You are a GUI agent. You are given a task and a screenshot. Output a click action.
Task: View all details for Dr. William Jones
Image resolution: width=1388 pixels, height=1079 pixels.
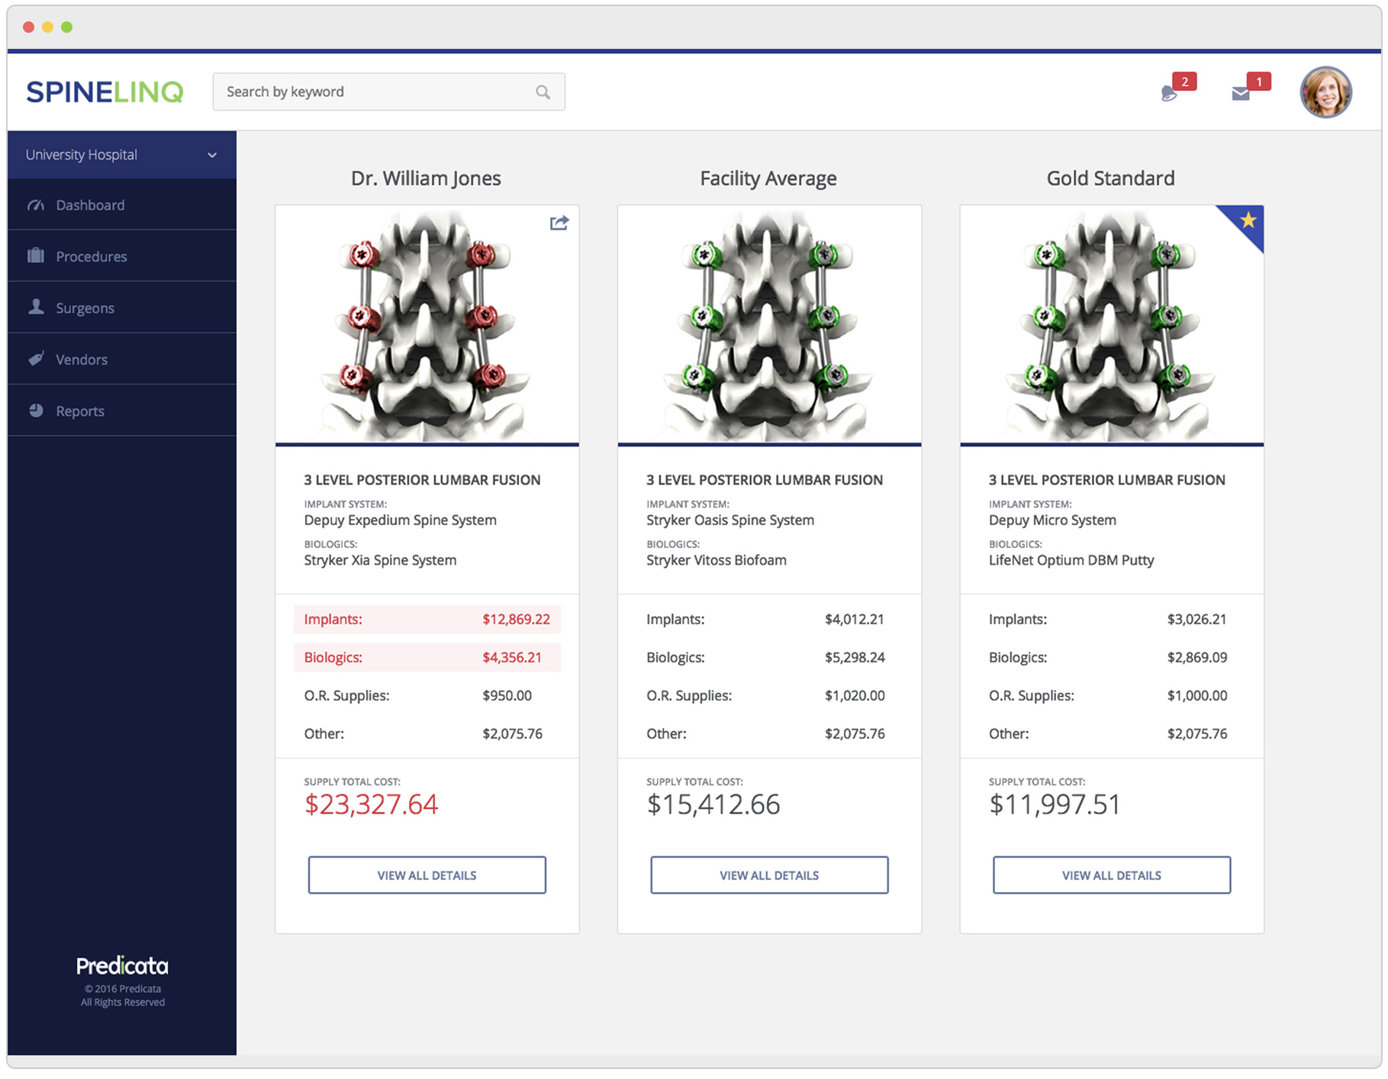427,875
